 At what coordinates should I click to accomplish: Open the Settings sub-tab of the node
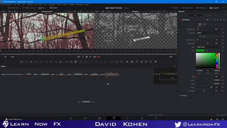(204, 25)
